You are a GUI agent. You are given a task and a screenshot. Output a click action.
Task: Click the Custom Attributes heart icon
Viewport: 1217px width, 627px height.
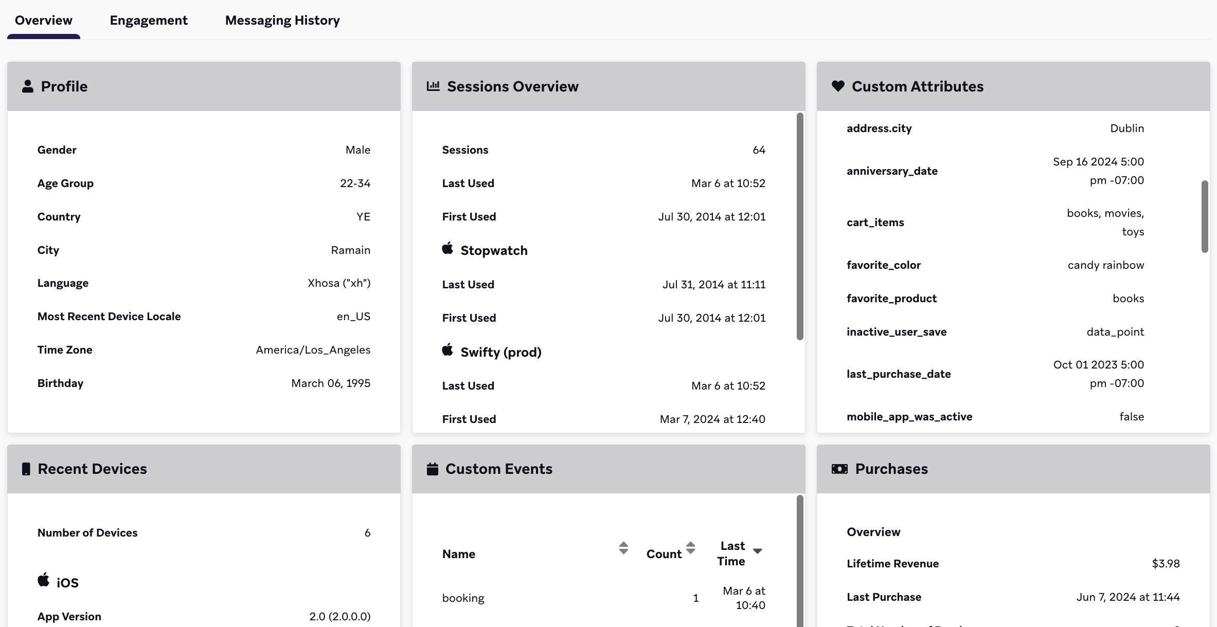tap(838, 86)
